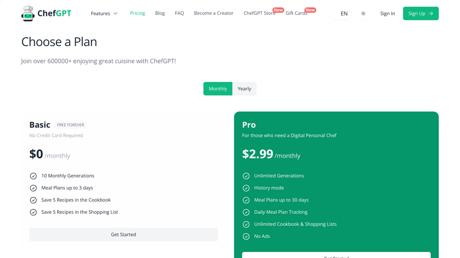Click the green Sign Up button

click(x=421, y=13)
